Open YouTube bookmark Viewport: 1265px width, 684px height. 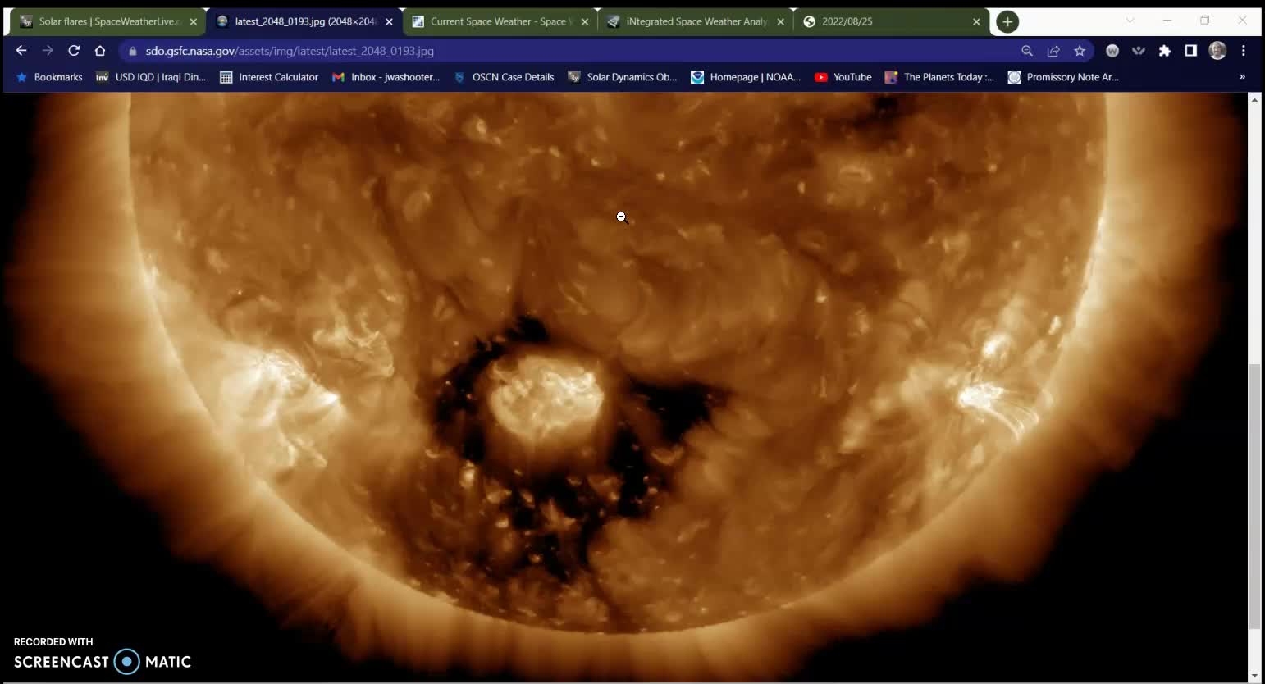coord(843,77)
